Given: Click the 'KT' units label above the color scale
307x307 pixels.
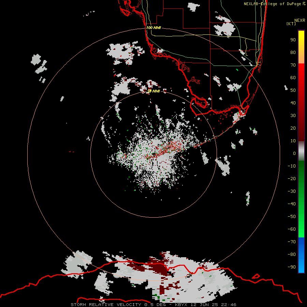Looking at the screenshot, I should coord(291,24).
